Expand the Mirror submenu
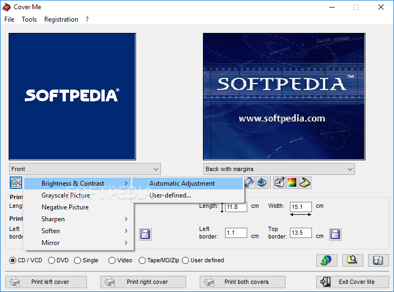Image resolution: width=394 pixels, height=292 pixels. (x=79, y=243)
